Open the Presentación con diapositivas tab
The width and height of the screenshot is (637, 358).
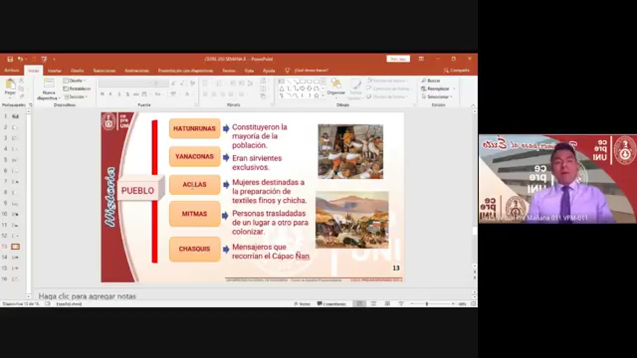186,71
